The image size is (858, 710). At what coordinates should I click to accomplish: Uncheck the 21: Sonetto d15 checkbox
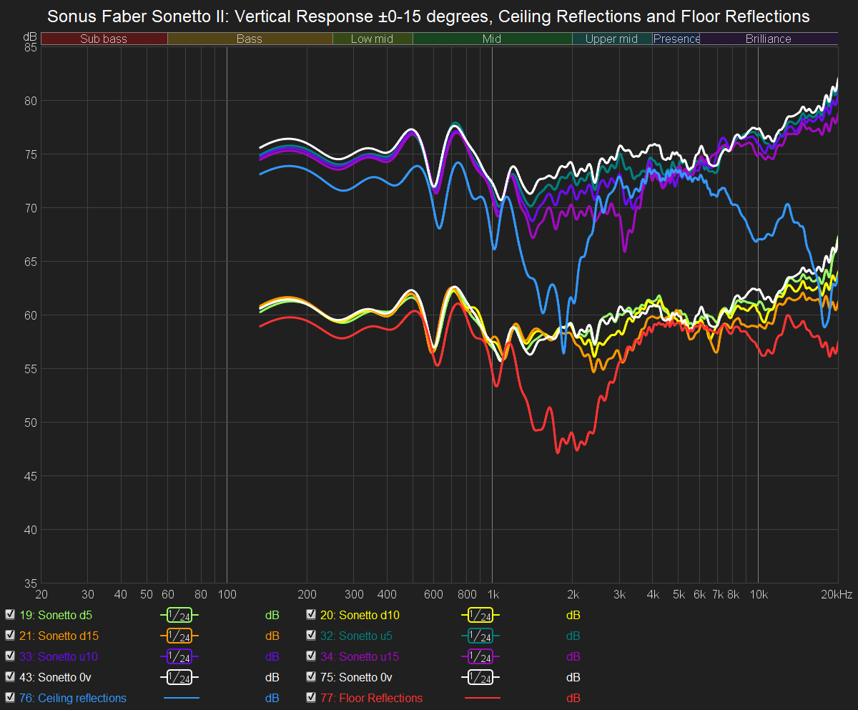pos(10,636)
